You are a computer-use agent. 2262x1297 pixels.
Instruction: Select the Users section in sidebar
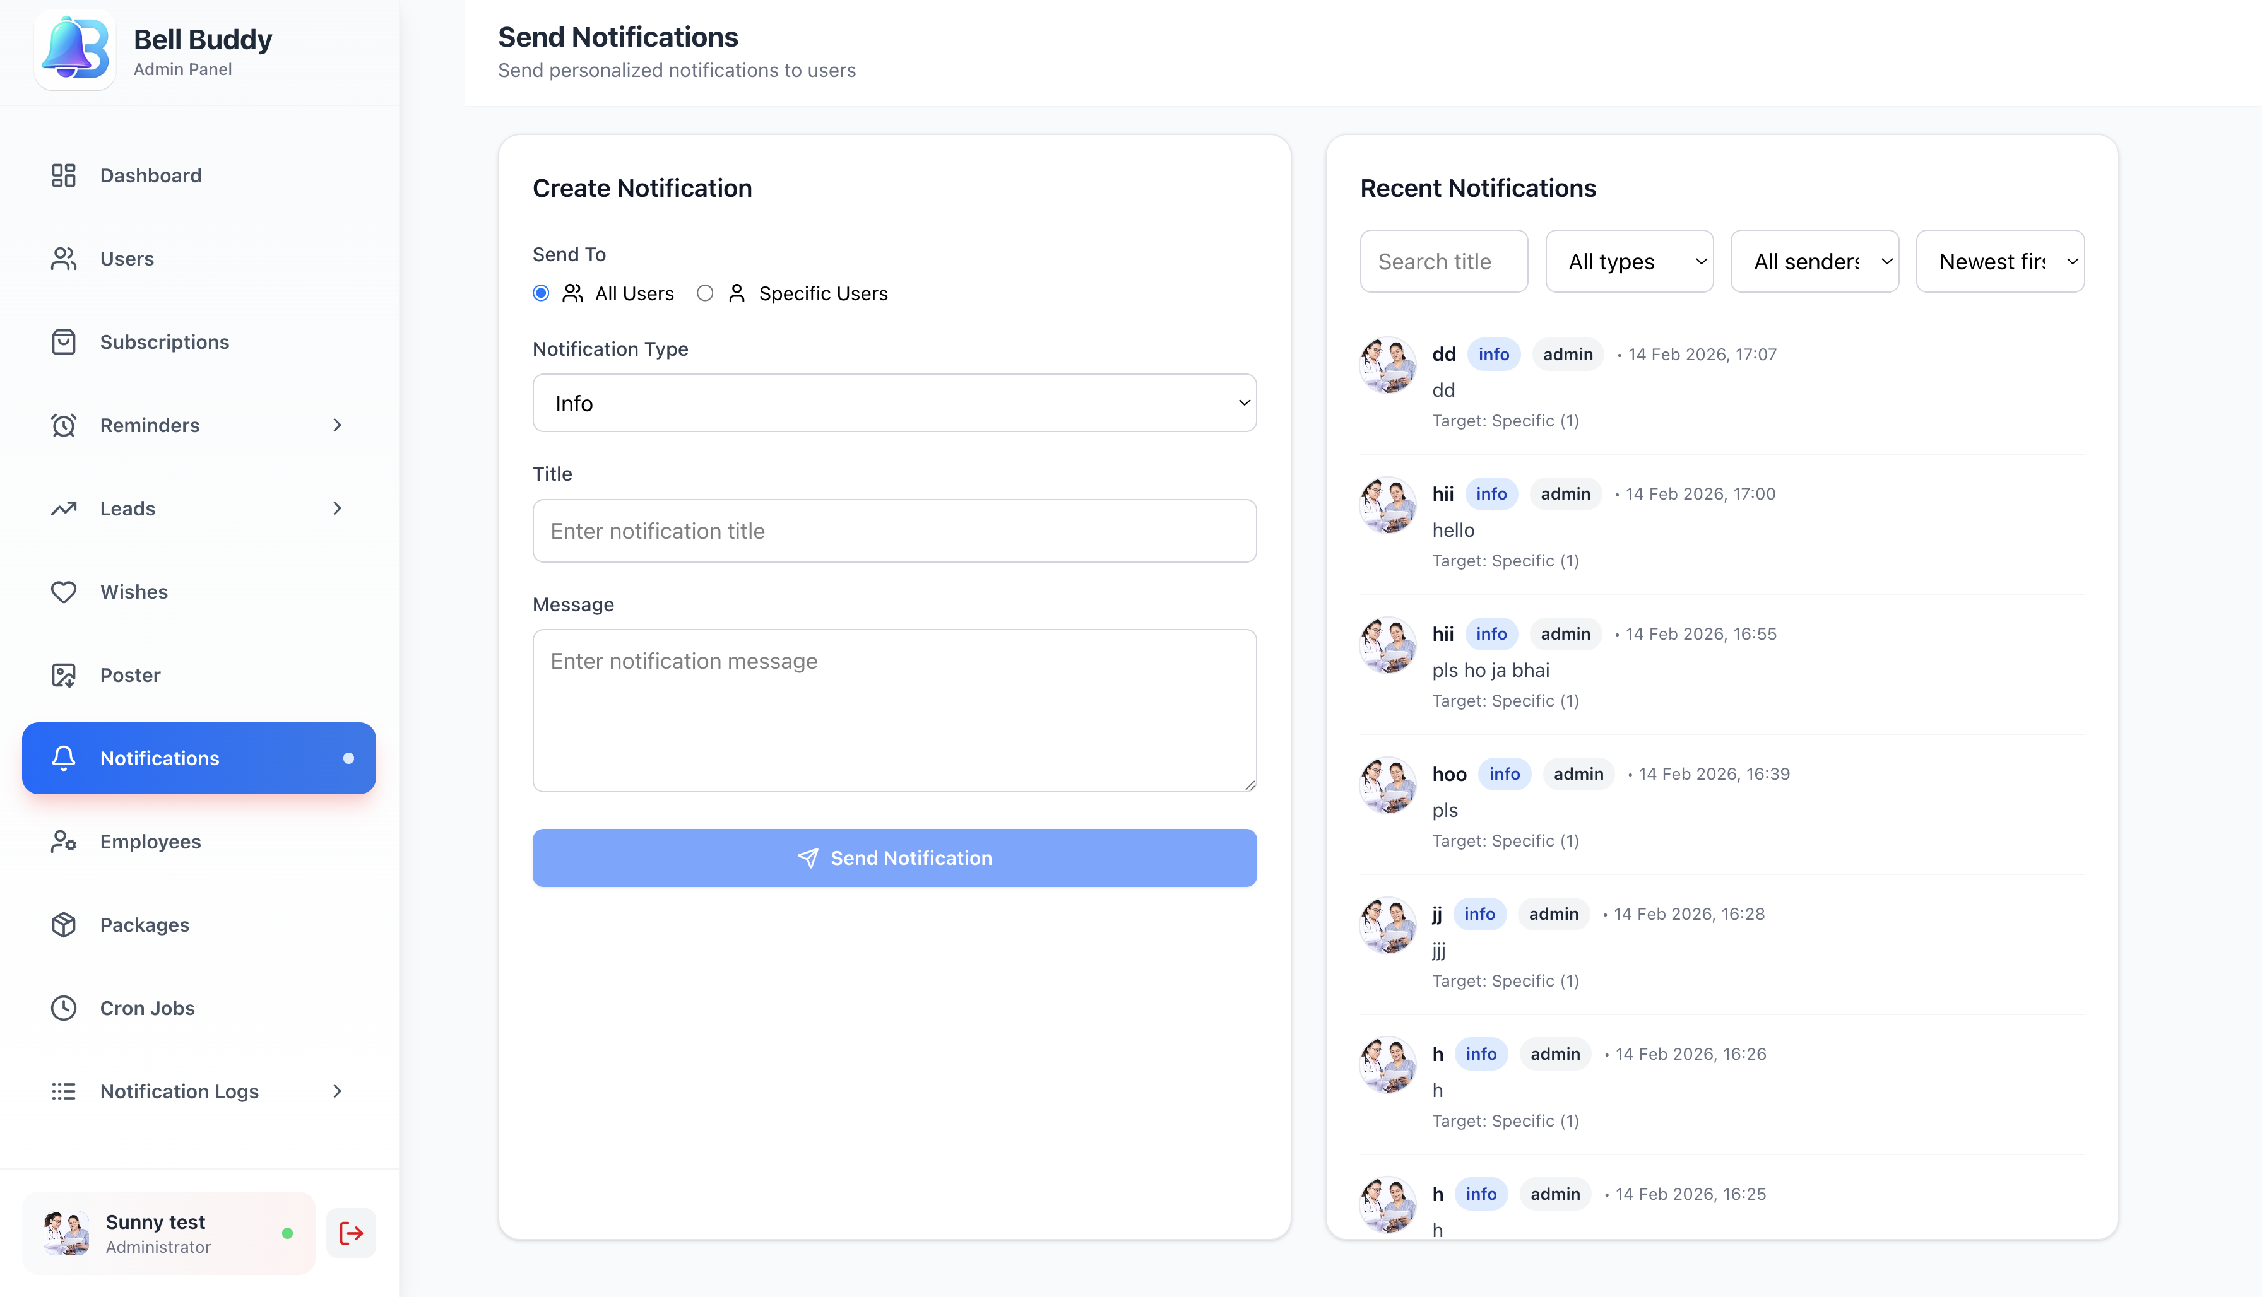coord(127,259)
